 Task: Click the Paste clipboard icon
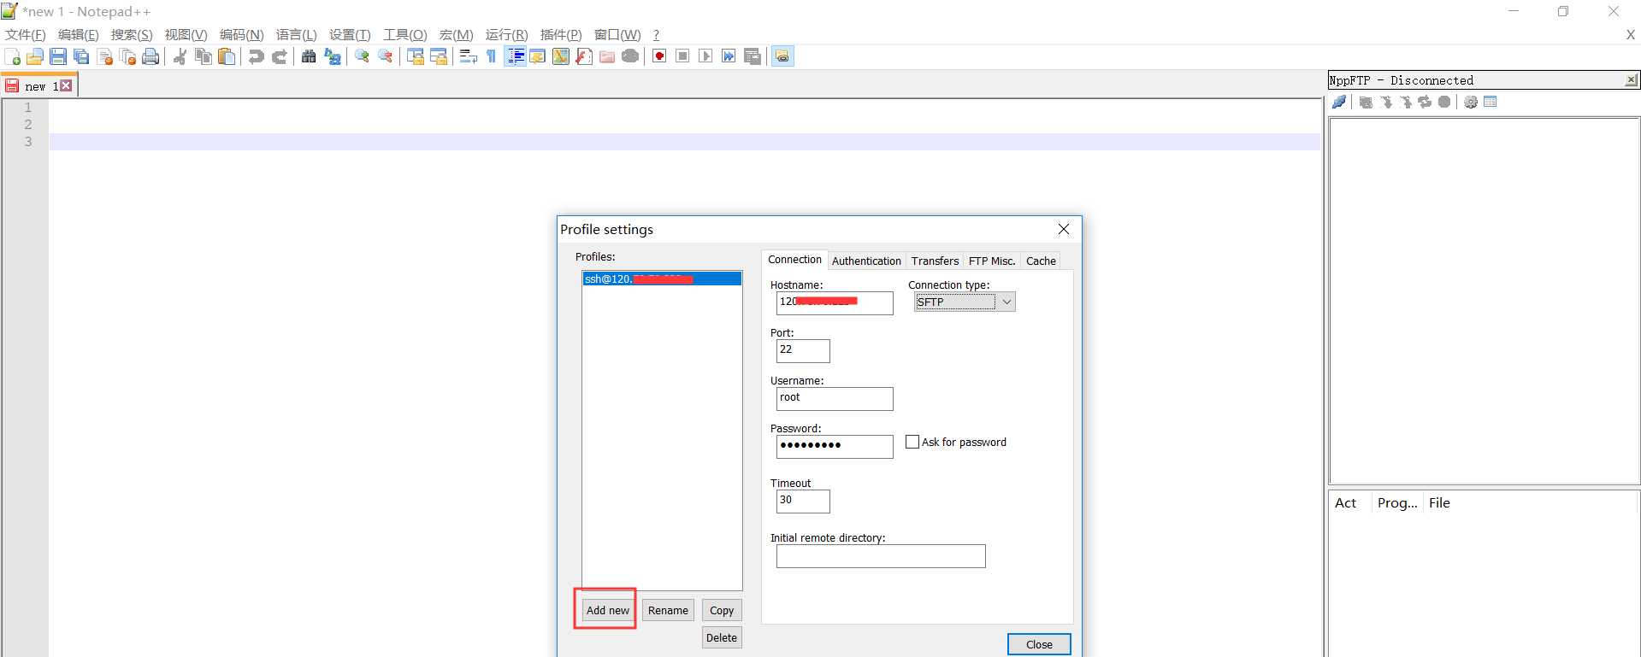click(x=227, y=56)
